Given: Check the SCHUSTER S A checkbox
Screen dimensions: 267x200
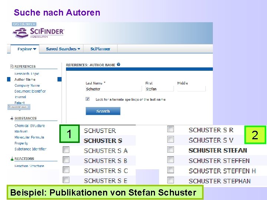Looking at the screenshot, I should click(x=66, y=150).
